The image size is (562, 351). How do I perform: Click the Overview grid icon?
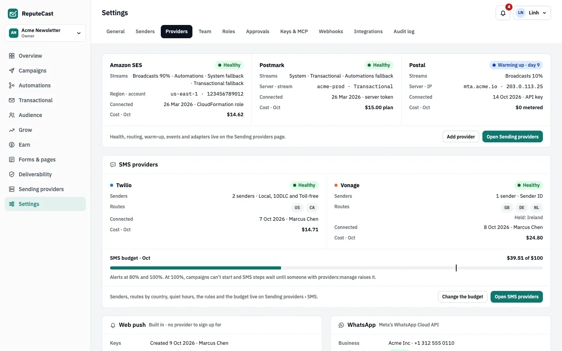point(12,56)
